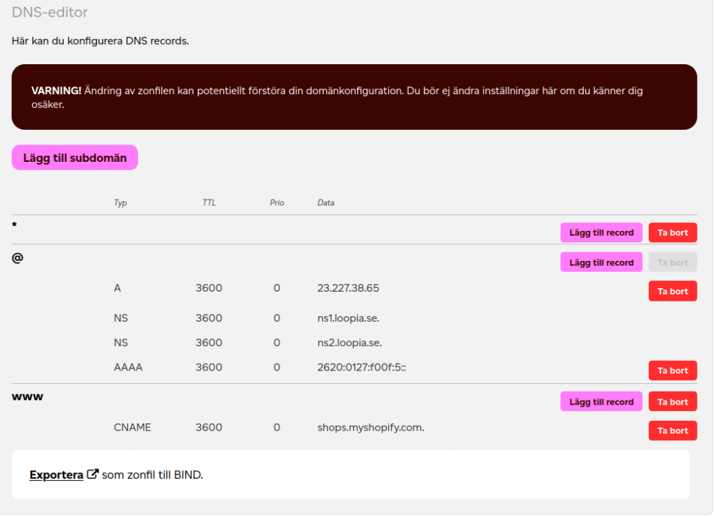Delete the AAAA record row

(x=672, y=370)
